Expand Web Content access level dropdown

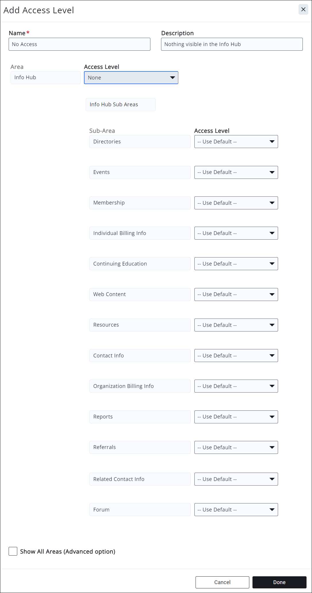(236, 294)
